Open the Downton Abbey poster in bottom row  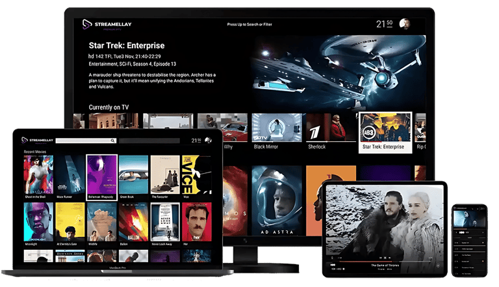pyautogui.click(x=70, y=256)
